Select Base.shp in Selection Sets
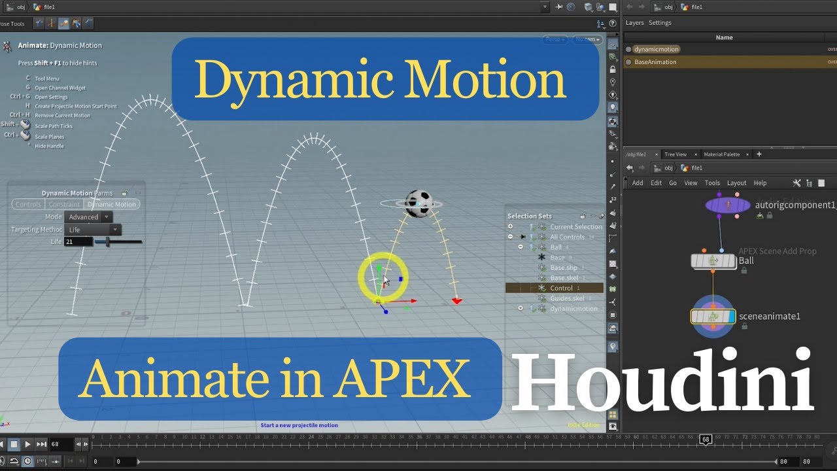 click(x=564, y=268)
